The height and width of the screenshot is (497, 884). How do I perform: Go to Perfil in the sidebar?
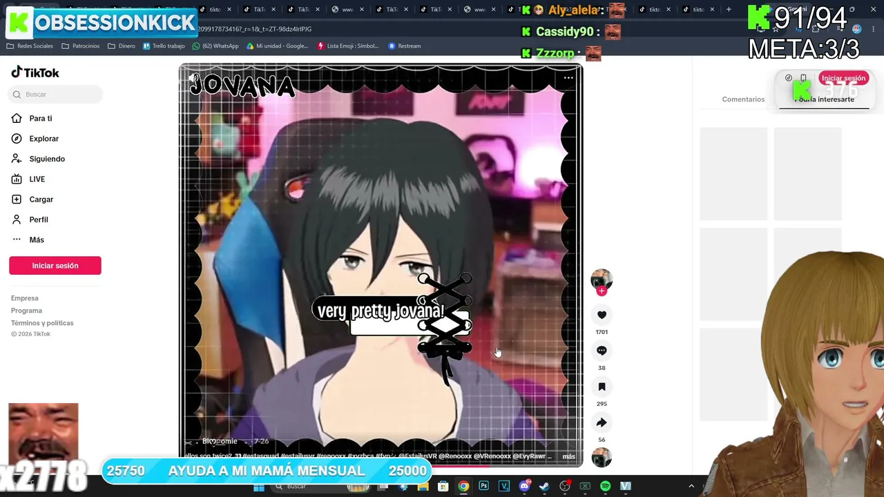tap(30, 220)
